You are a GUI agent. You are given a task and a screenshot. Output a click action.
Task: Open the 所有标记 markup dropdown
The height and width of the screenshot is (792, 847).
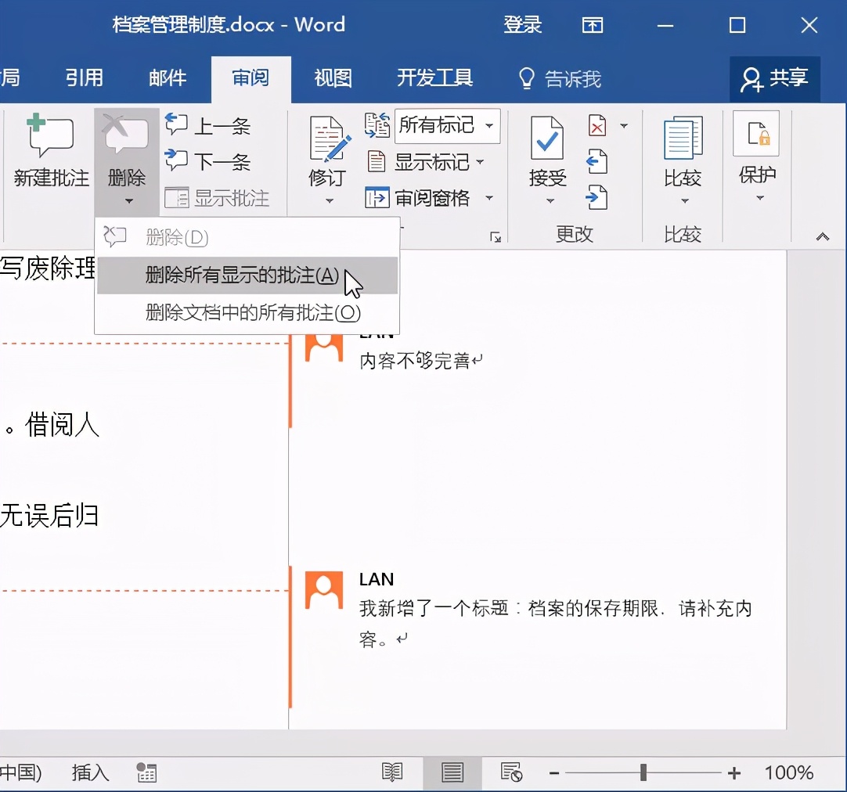coord(447,125)
